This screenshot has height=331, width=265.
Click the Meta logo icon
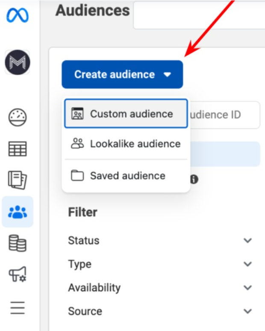click(x=18, y=16)
